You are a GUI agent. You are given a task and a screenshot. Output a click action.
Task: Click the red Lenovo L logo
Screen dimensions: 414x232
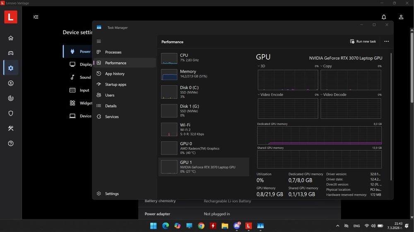pyautogui.click(x=11, y=17)
